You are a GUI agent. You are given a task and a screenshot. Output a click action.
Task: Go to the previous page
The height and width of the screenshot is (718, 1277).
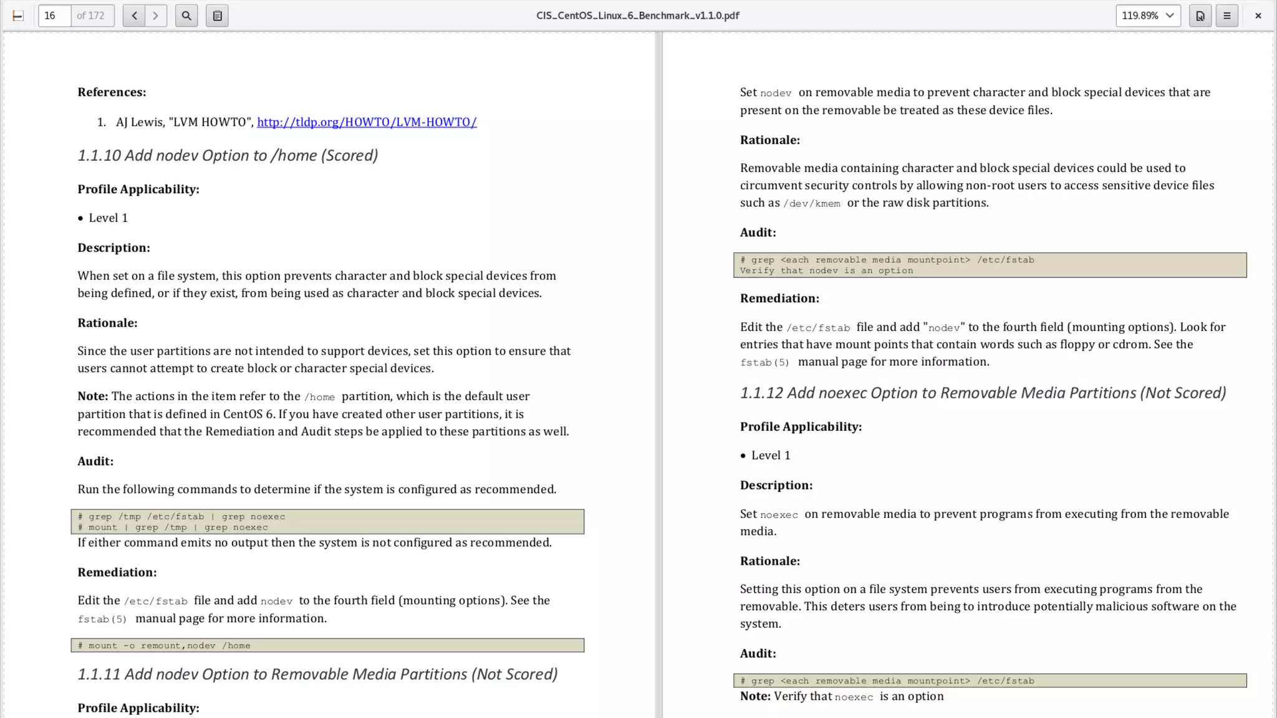[x=134, y=16]
